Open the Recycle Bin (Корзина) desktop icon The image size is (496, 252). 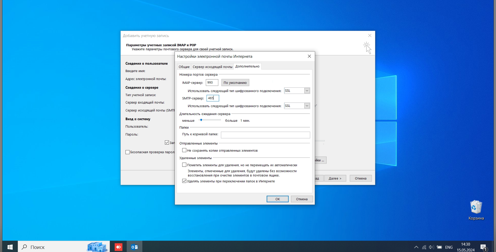click(x=476, y=210)
